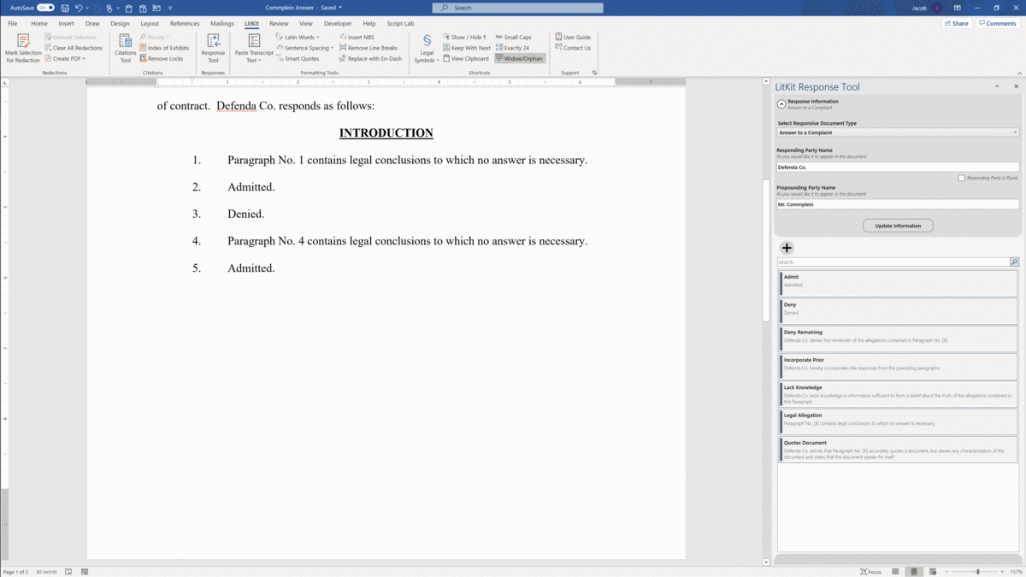Click 82 words count in status bar
The height and width of the screenshot is (577, 1026).
pos(47,572)
